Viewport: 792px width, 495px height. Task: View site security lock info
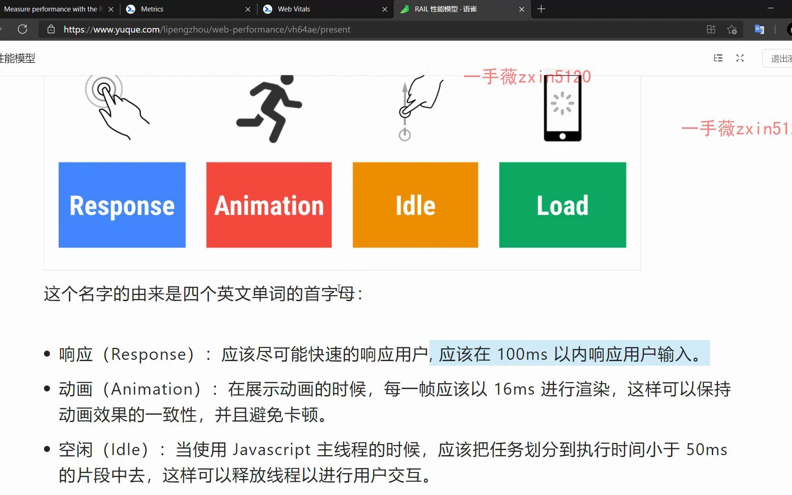point(51,29)
